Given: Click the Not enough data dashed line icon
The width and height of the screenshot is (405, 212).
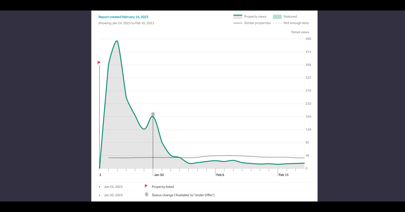Looking at the screenshot, I should click(277, 23).
